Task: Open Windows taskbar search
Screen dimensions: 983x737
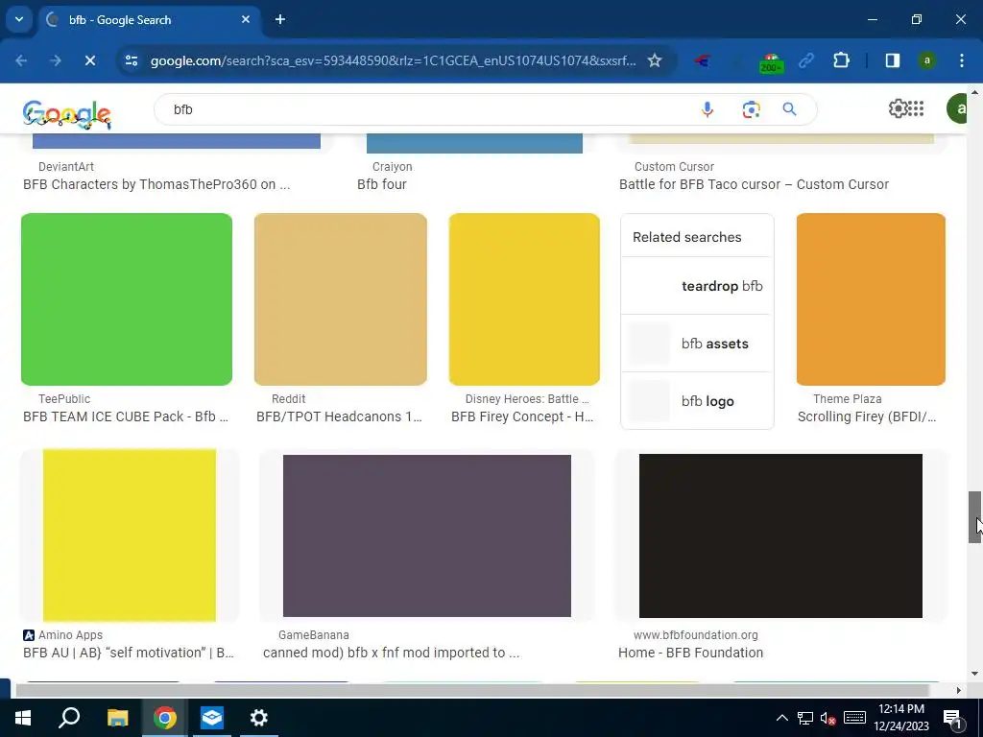Action: pos(69,718)
